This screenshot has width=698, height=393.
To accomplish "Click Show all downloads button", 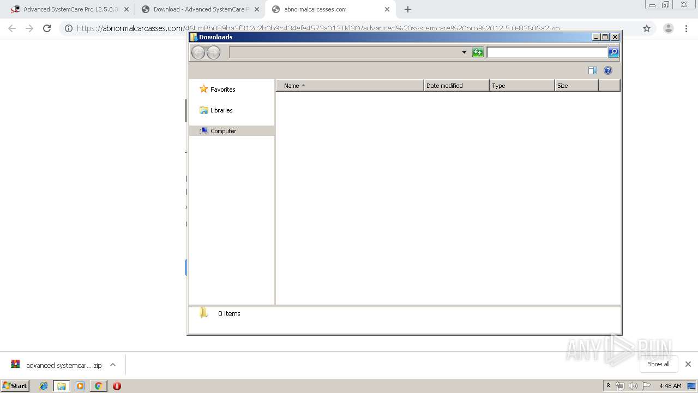I will pos(658,364).
